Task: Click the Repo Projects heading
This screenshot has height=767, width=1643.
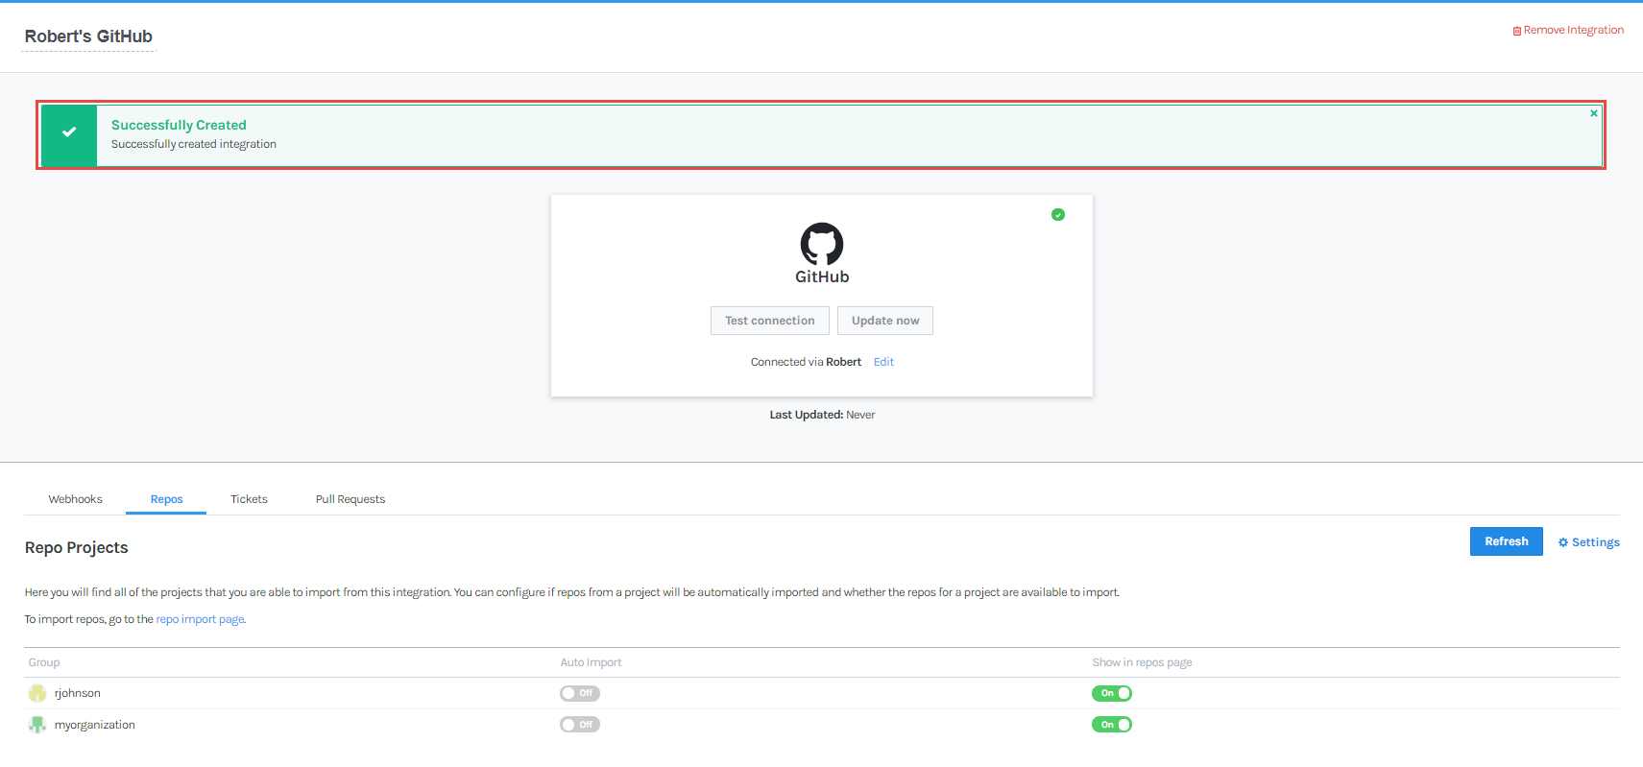Action: [x=77, y=547]
